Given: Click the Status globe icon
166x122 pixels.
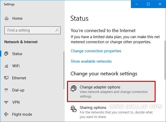Looking at the screenshot, I should (7, 54).
